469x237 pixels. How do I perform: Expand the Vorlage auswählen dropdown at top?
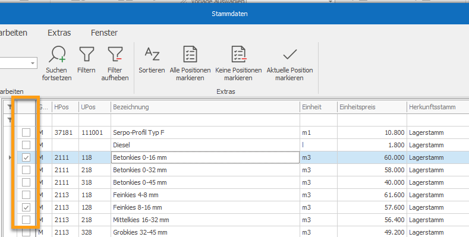pyautogui.click(x=330, y=2)
